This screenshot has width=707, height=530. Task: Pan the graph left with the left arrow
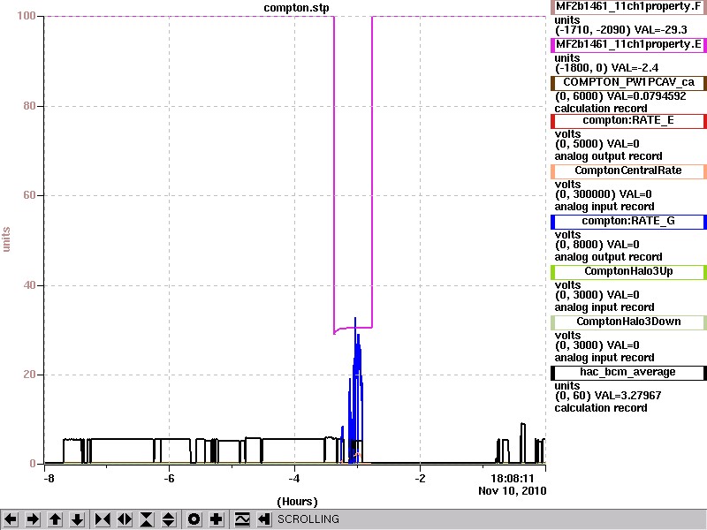coord(11,519)
